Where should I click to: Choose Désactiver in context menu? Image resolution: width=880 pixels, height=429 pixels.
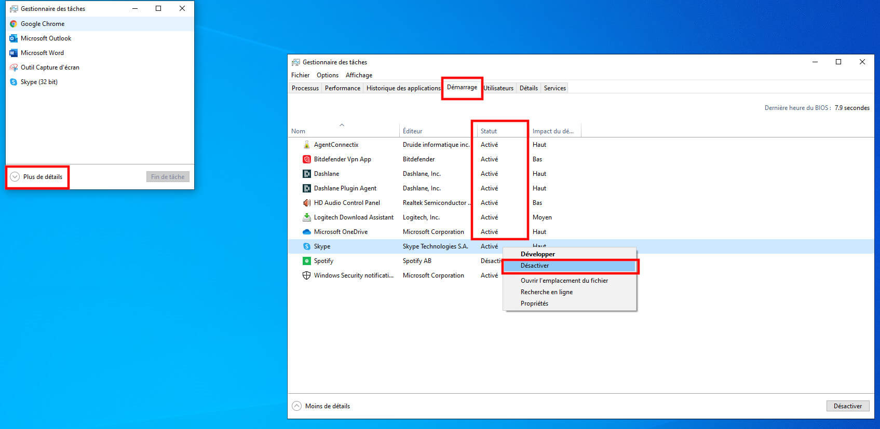pyautogui.click(x=570, y=266)
